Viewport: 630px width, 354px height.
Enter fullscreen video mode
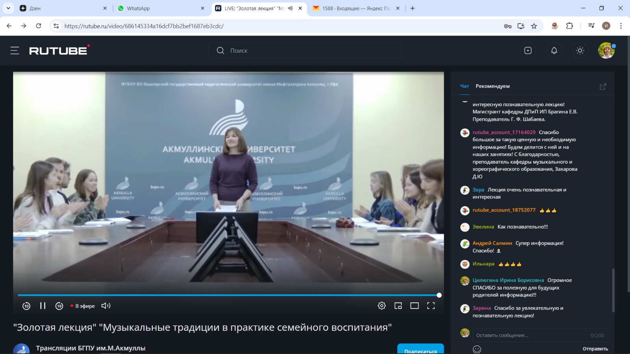(x=431, y=306)
